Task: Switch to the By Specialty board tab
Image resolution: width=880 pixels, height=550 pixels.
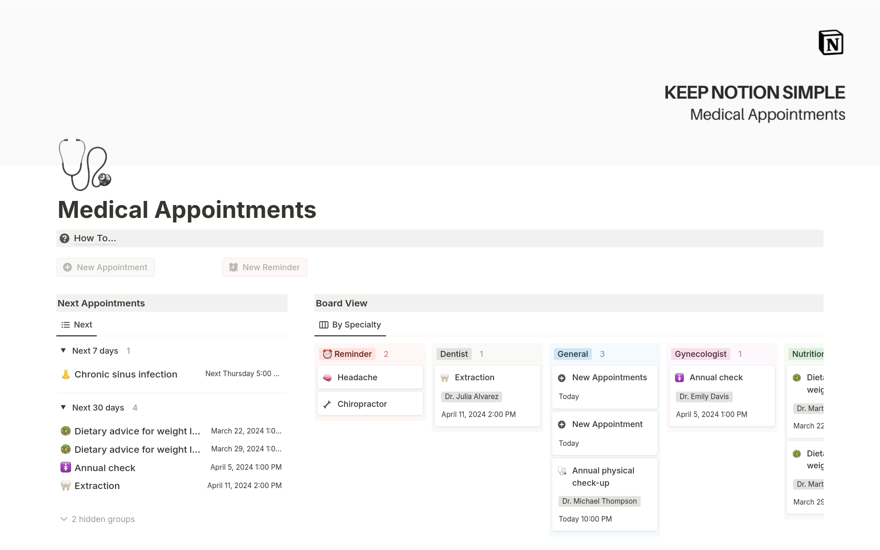Action: point(350,325)
